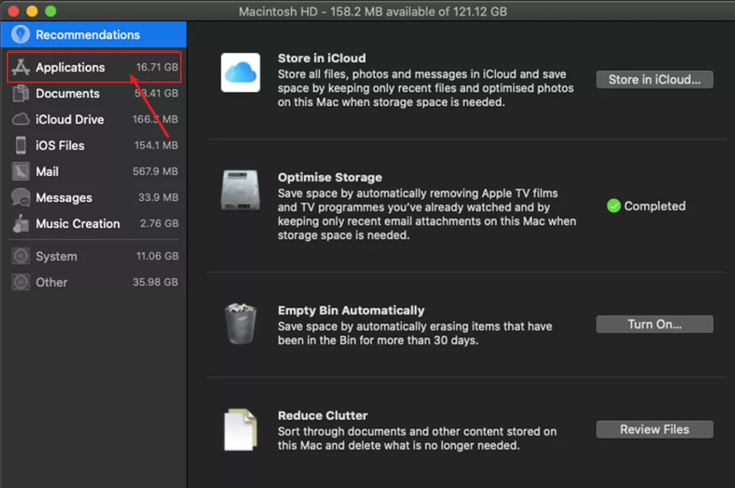The image size is (735, 488).
Task: Select the Recommendations sidebar item
Action: tap(94, 34)
